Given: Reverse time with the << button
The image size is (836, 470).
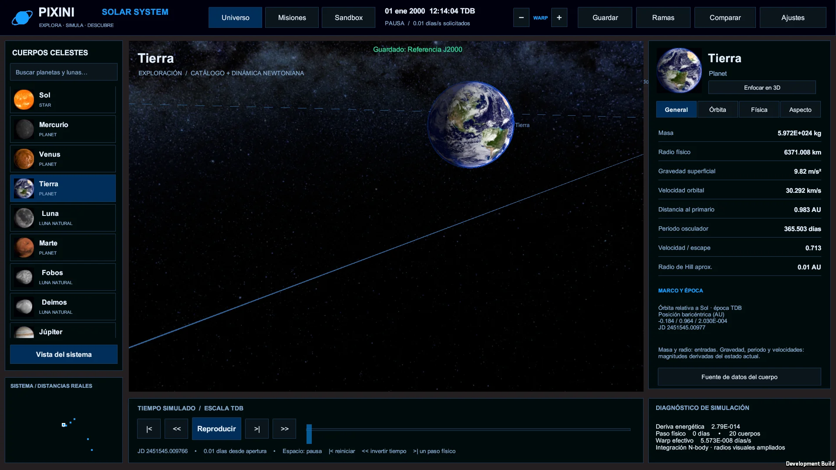Looking at the screenshot, I should click(x=176, y=429).
